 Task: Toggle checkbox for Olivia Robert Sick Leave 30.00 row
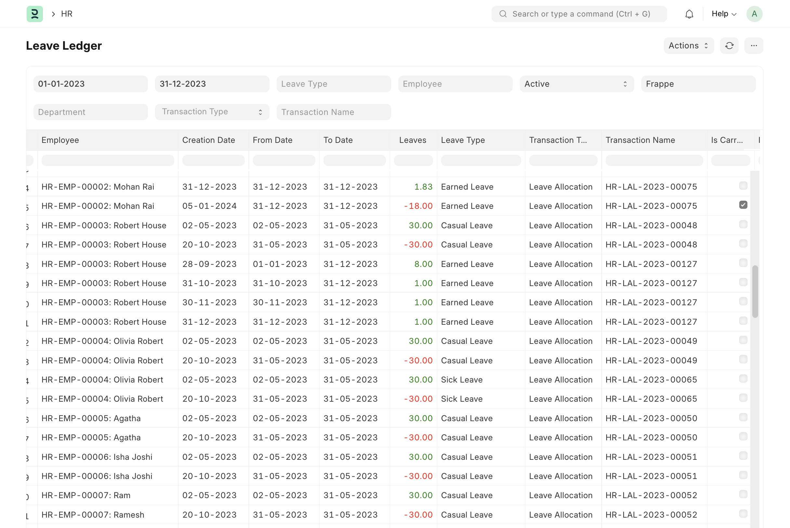743,379
